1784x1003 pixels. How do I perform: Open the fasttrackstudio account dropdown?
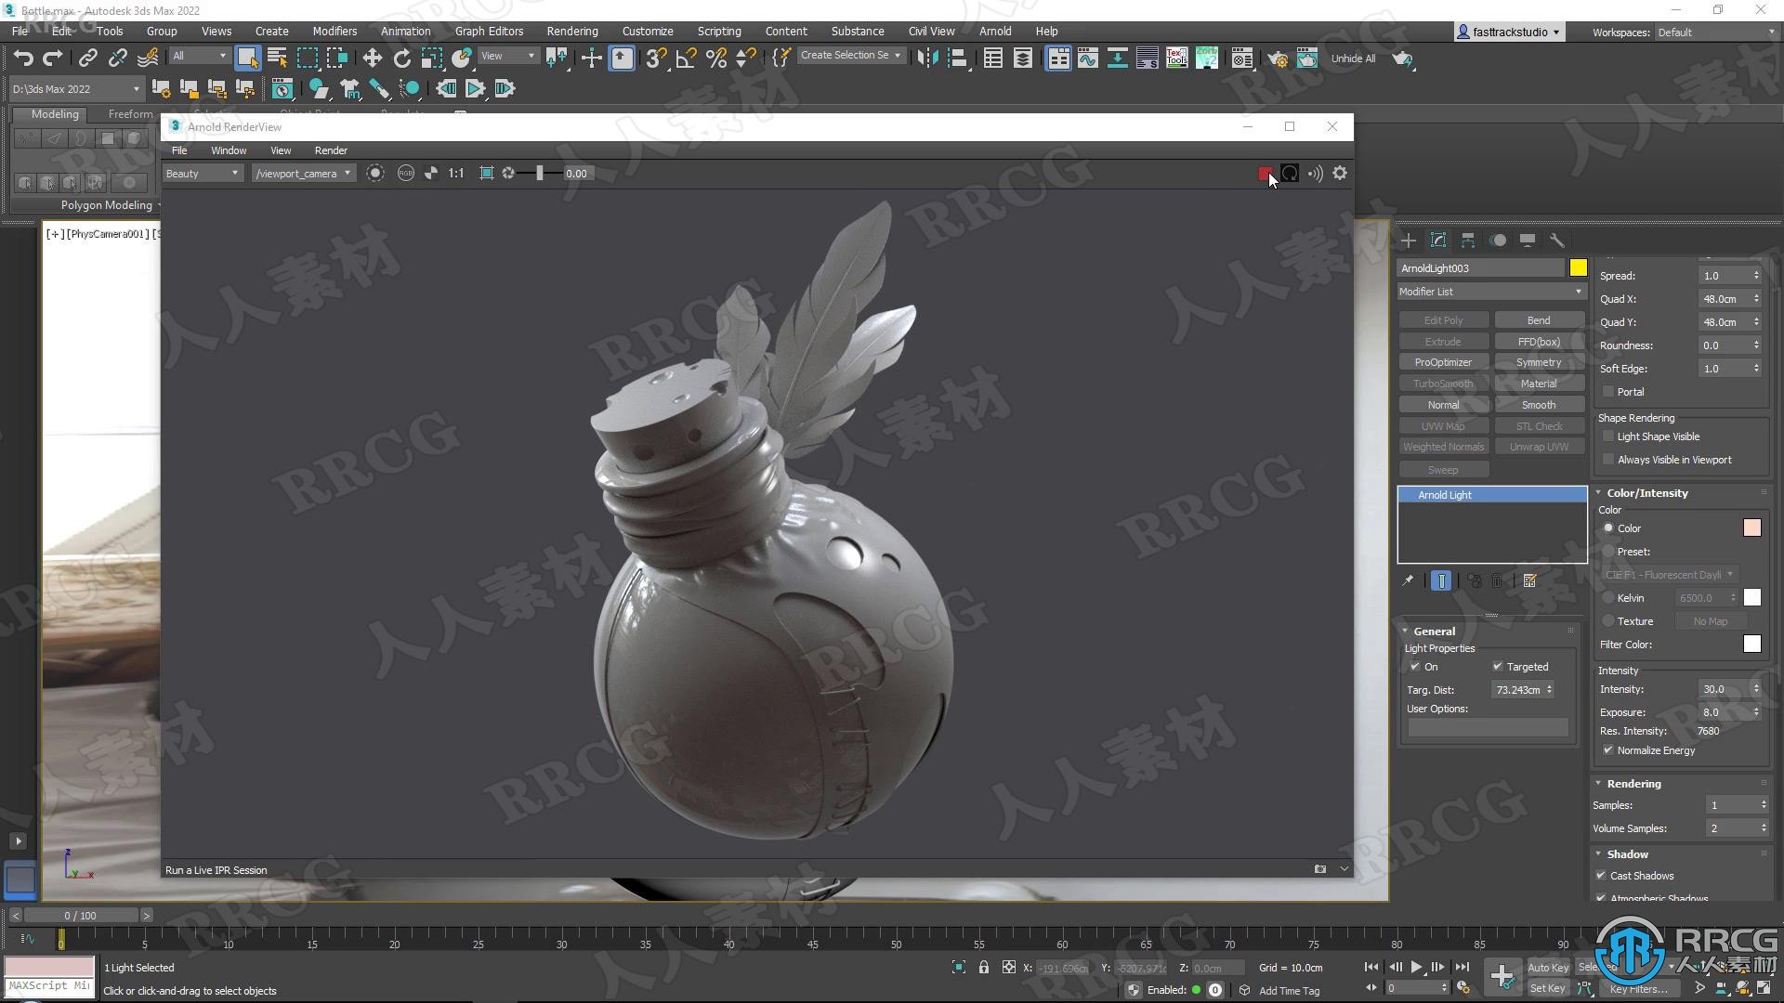pos(1509,33)
